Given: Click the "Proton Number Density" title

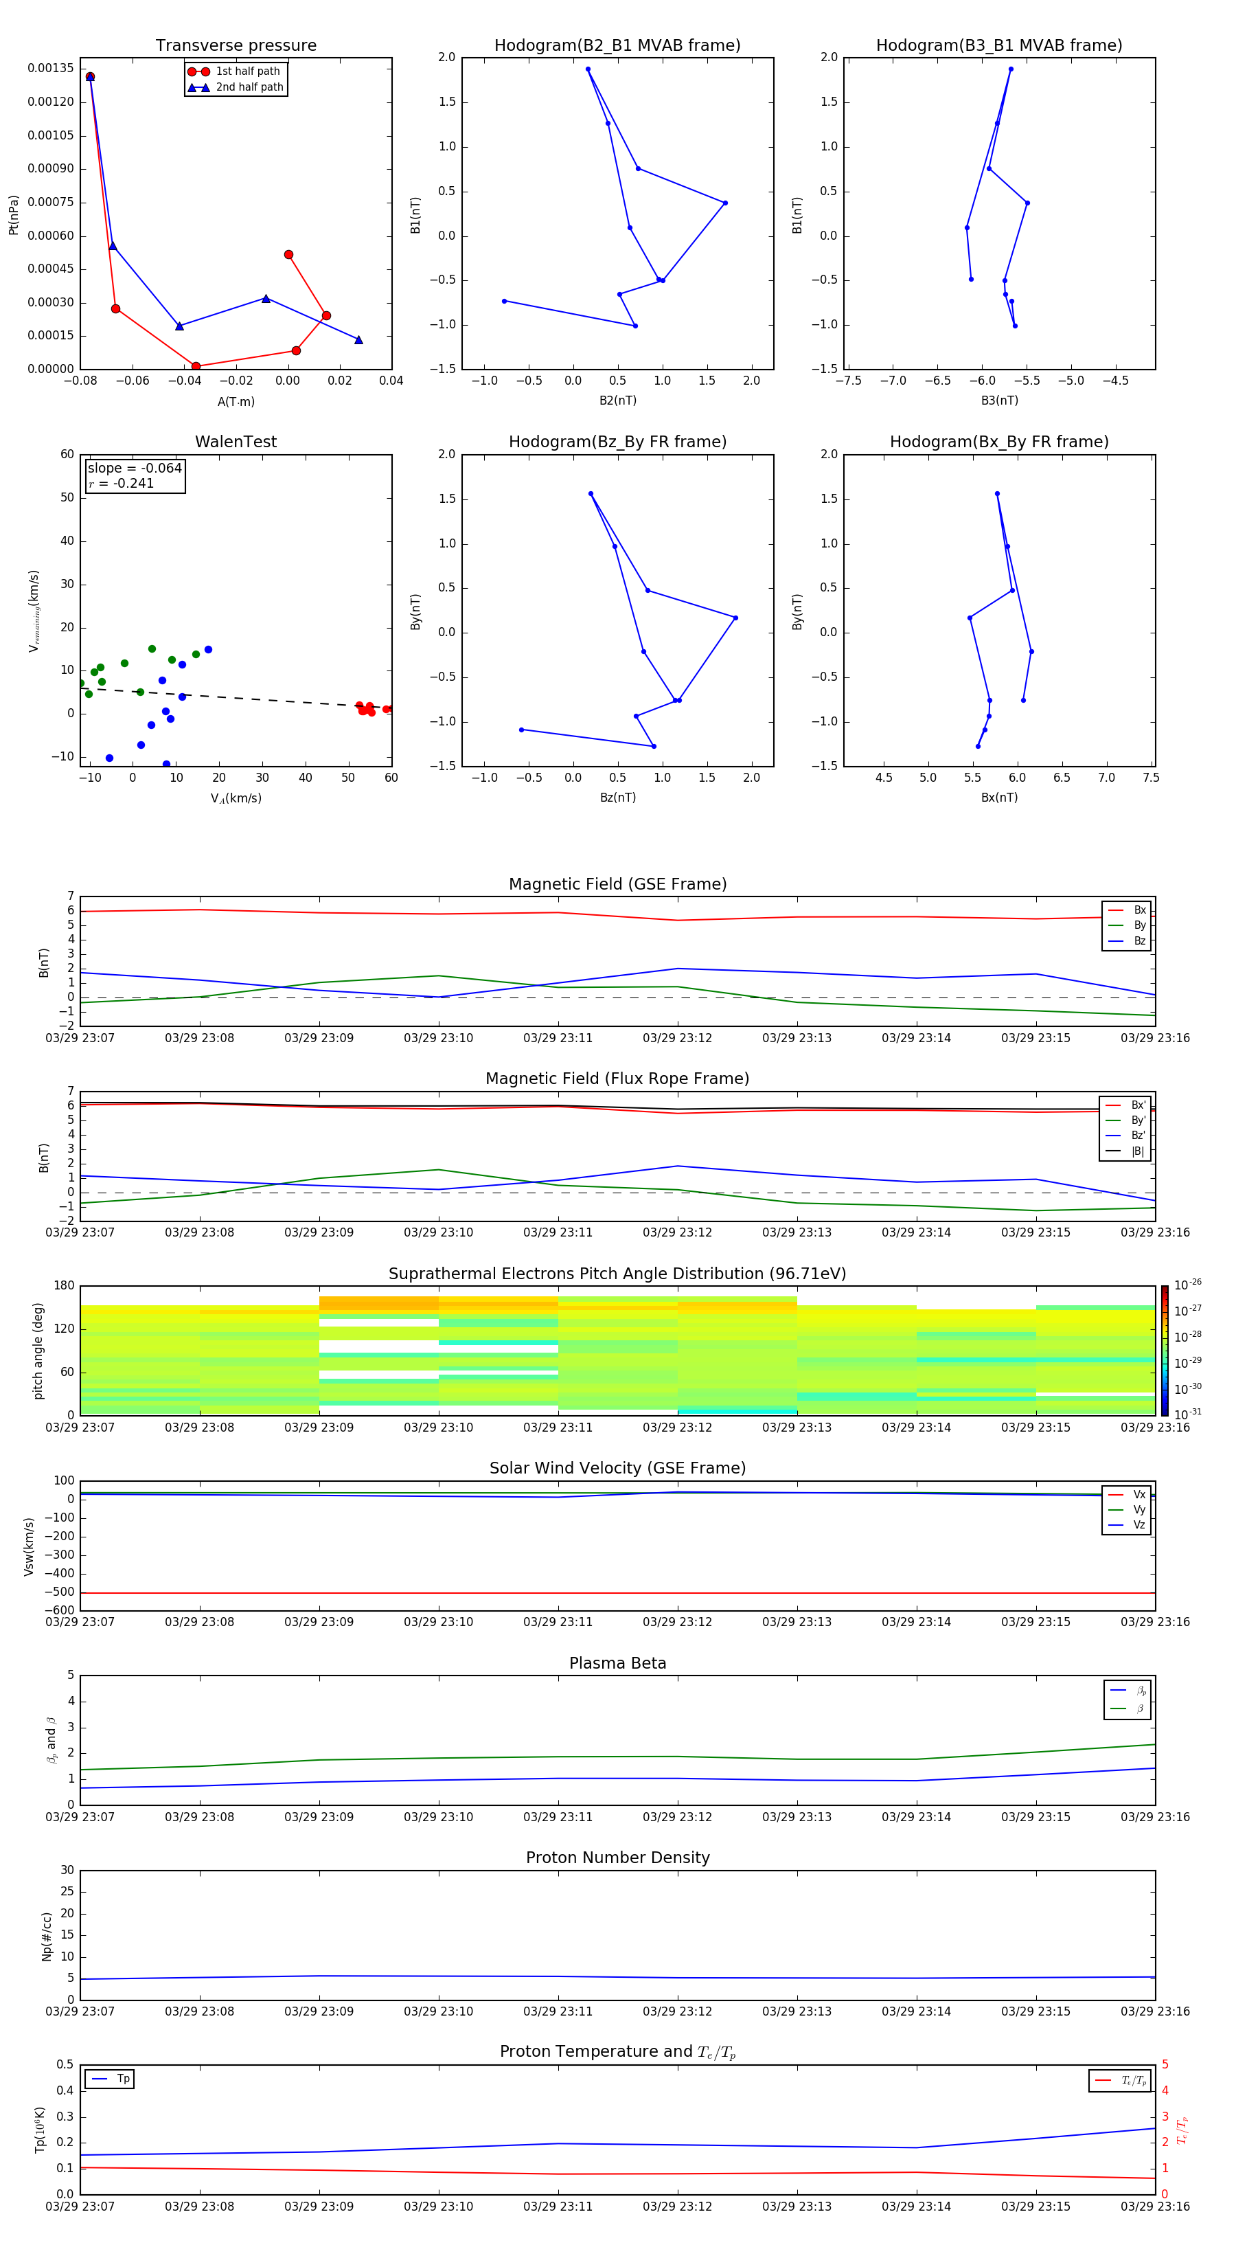Looking at the screenshot, I should [617, 1858].
